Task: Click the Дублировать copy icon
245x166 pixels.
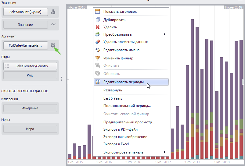Action: click(x=98, y=20)
